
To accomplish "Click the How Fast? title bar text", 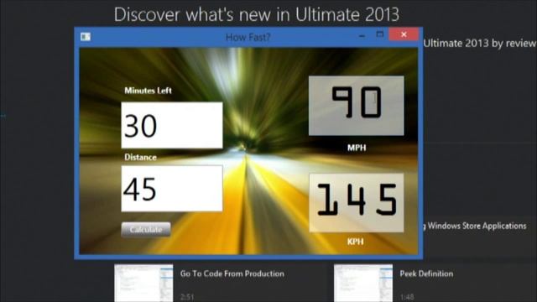I will pyautogui.click(x=248, y=37).
